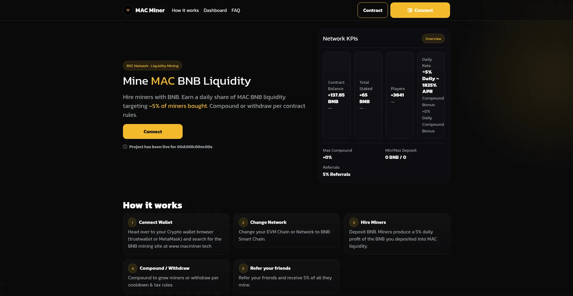Screen dimensions: 573x296
Task: Click the step 4 number badge
Action: tap(133, 268)
